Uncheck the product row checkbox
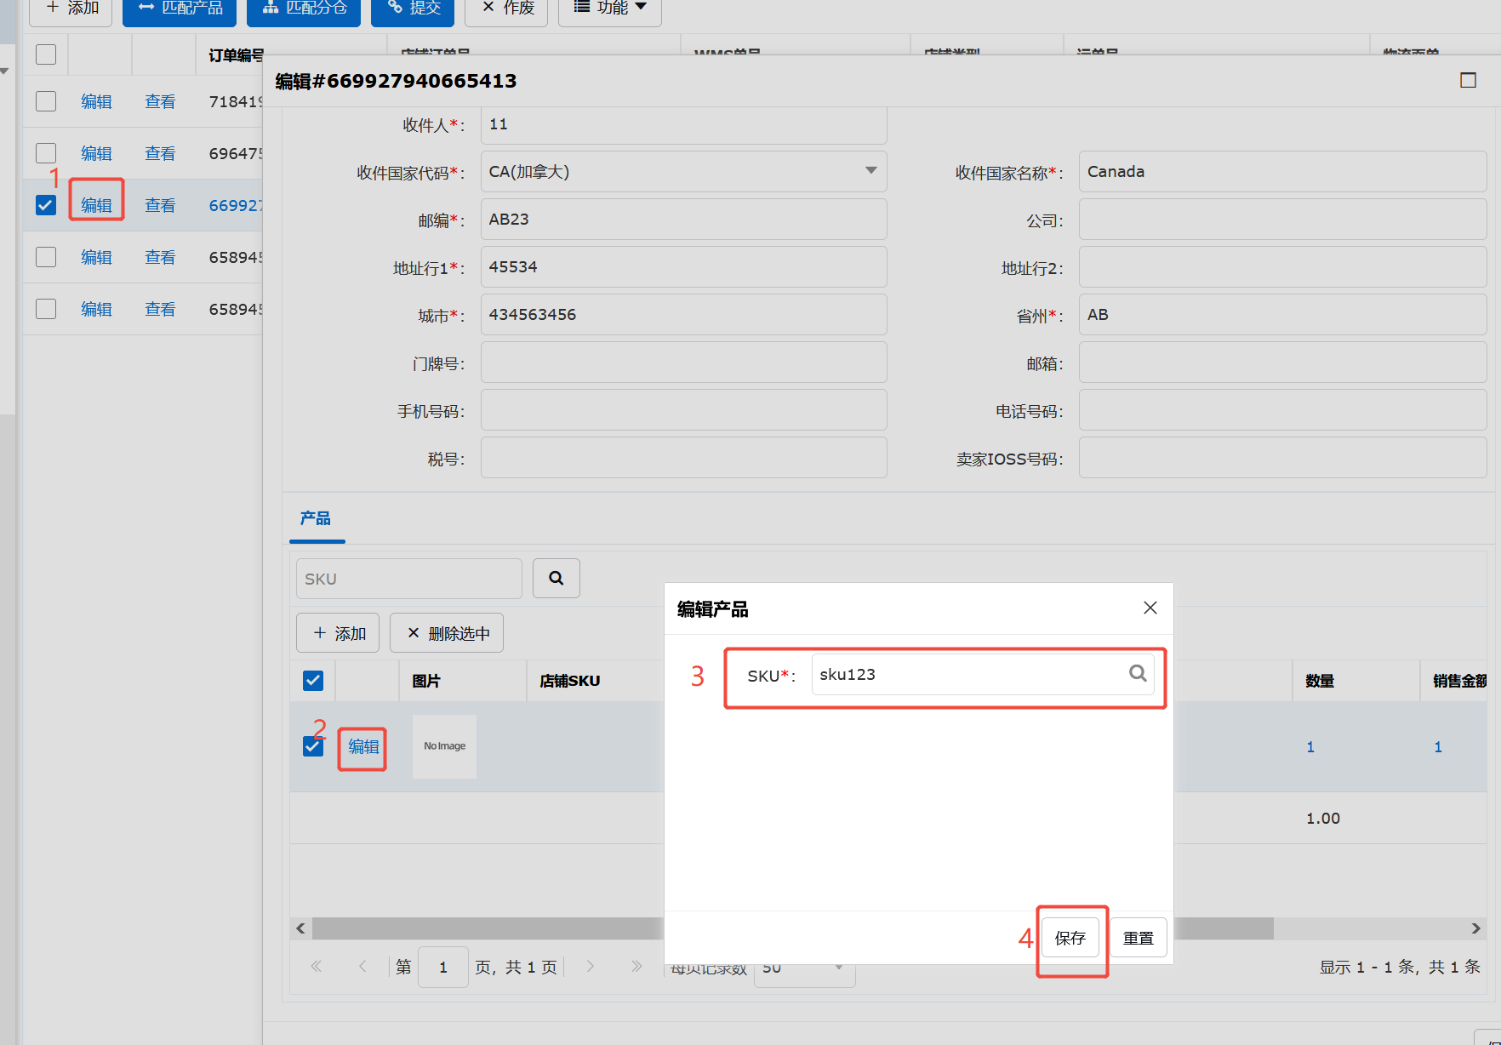The image size is (1501, 1045). click(x=312, y=745)
